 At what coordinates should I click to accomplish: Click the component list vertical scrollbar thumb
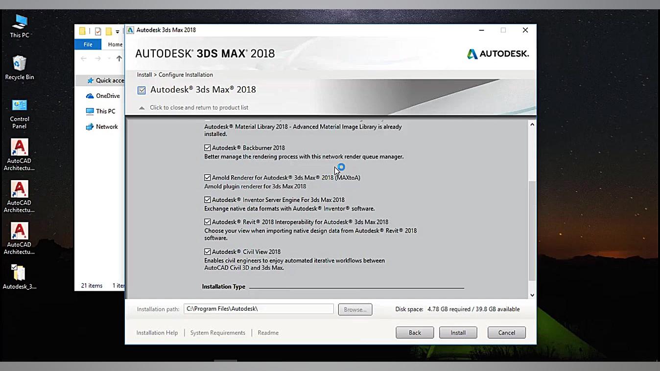coord(532,231)
